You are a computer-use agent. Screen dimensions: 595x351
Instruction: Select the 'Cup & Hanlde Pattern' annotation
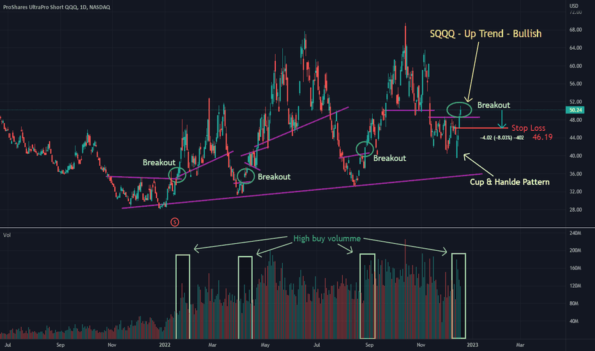[509, 182]
